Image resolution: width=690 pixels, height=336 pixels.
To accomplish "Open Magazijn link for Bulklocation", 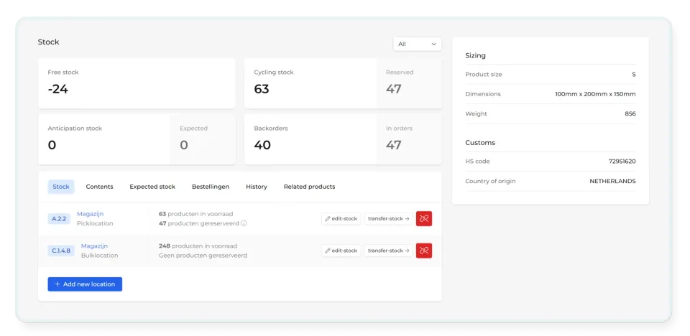I will (94, 246).
